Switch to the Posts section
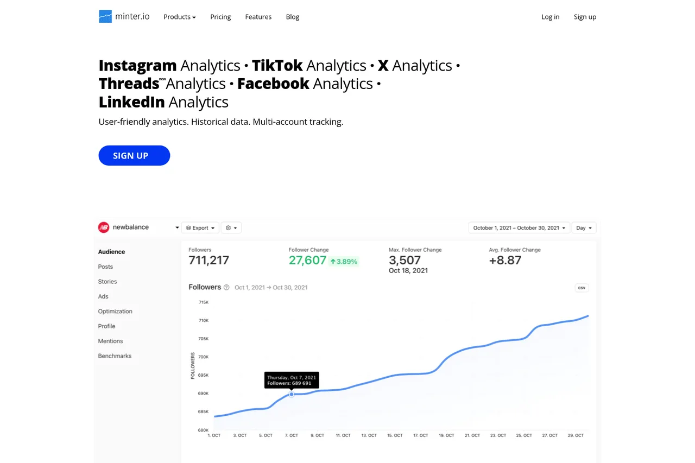 (105, 267)
